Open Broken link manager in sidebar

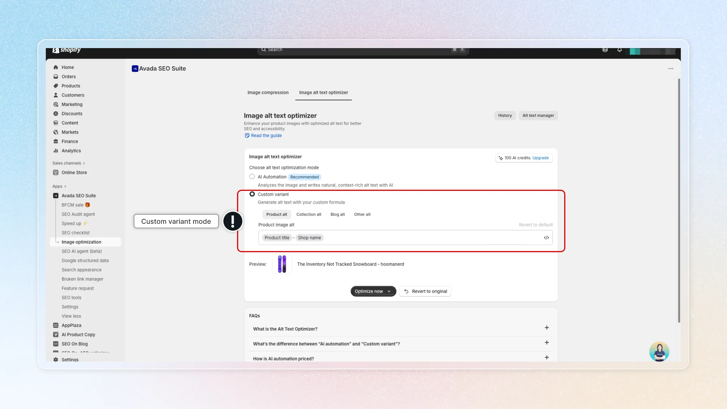[83, 279]
